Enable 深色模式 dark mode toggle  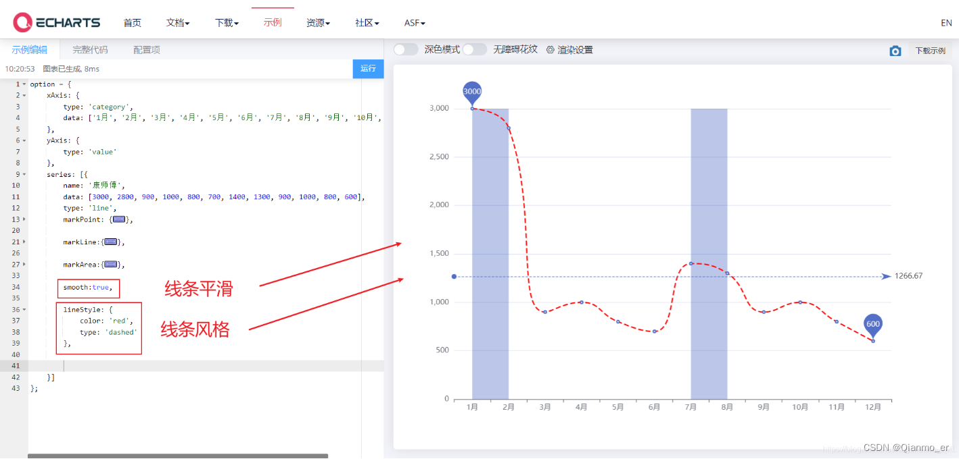click(x=406, y=49)
